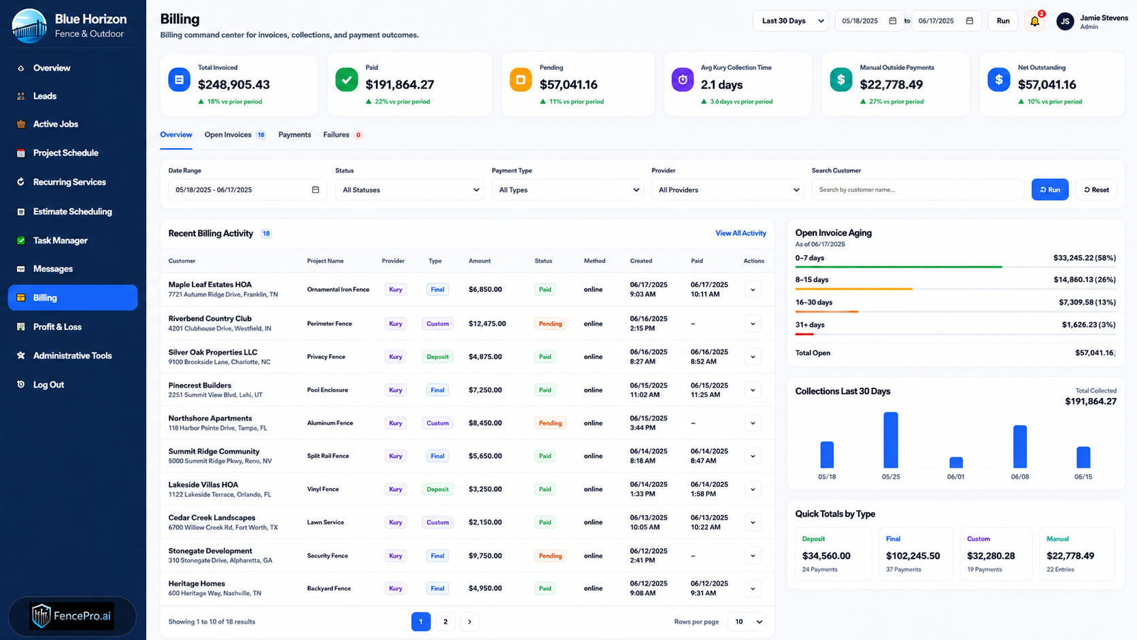Open the end date calendar icon
Image resolution: width=1137 pixels, height=640 pixels.
coord(970,21)
